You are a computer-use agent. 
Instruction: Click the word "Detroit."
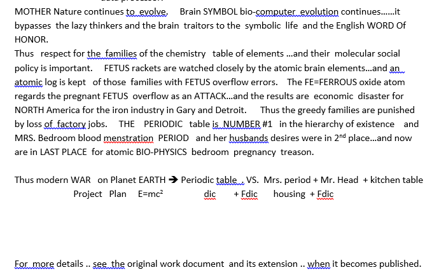coord(231,110)
